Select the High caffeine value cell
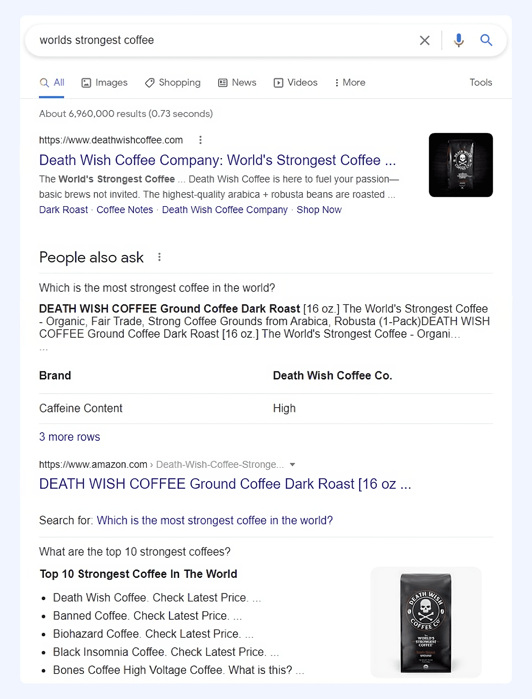This screenshot has width=532, height=699. [x=284, y=408]
